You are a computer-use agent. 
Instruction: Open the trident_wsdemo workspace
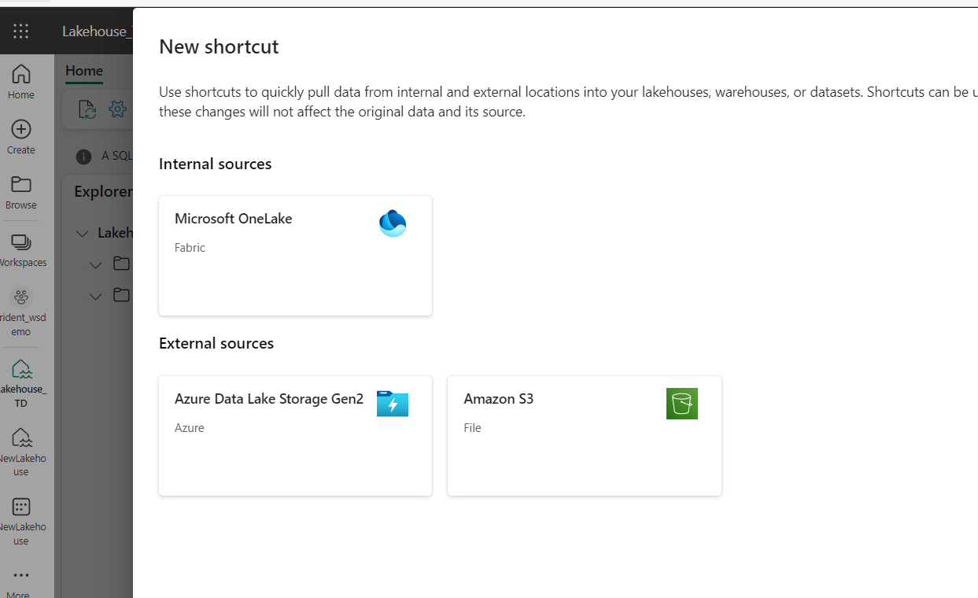[21, 311]
